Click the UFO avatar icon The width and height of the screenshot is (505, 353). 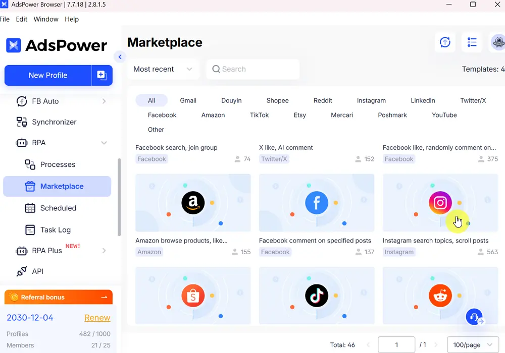click(x=498, y=42)
